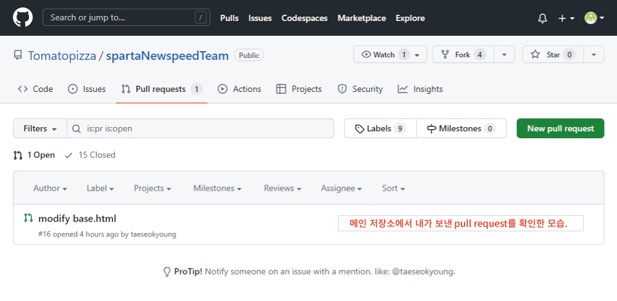Open the Label filter dropdown
This screenshot has height=301, width=617.
coord(101,189)
